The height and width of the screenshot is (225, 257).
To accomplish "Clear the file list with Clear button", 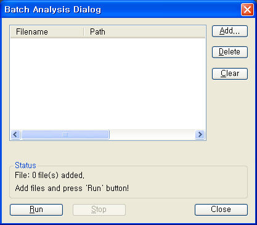I will 230,74.
